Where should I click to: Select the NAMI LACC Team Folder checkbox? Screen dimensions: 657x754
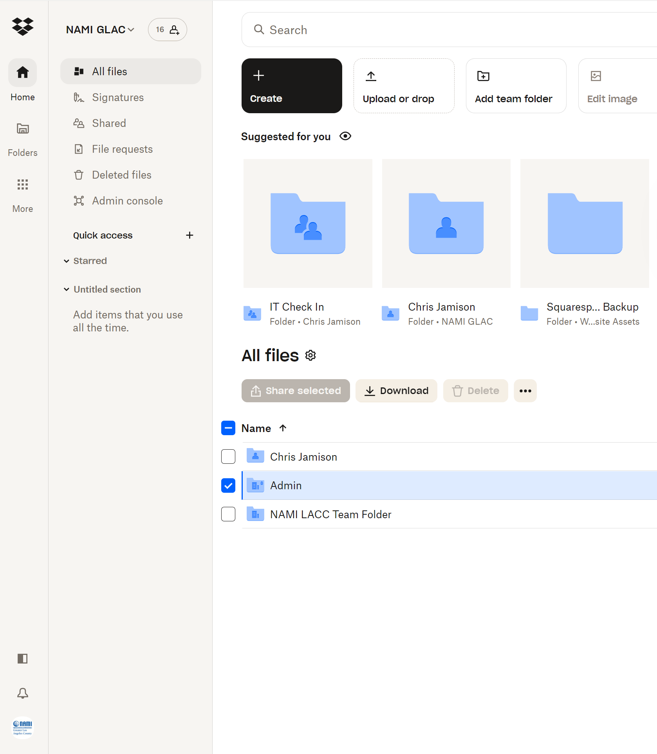coord(228,514)
